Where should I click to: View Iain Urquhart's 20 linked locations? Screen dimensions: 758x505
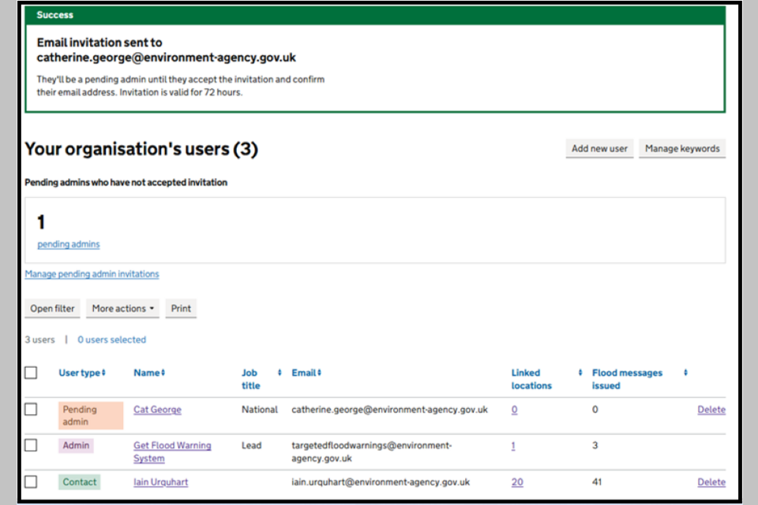click(x=516, y=482)
